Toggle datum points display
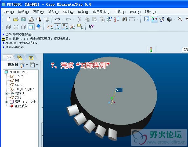Image resolution: width=188 pixels, height=147 pixels. (65, 27)
